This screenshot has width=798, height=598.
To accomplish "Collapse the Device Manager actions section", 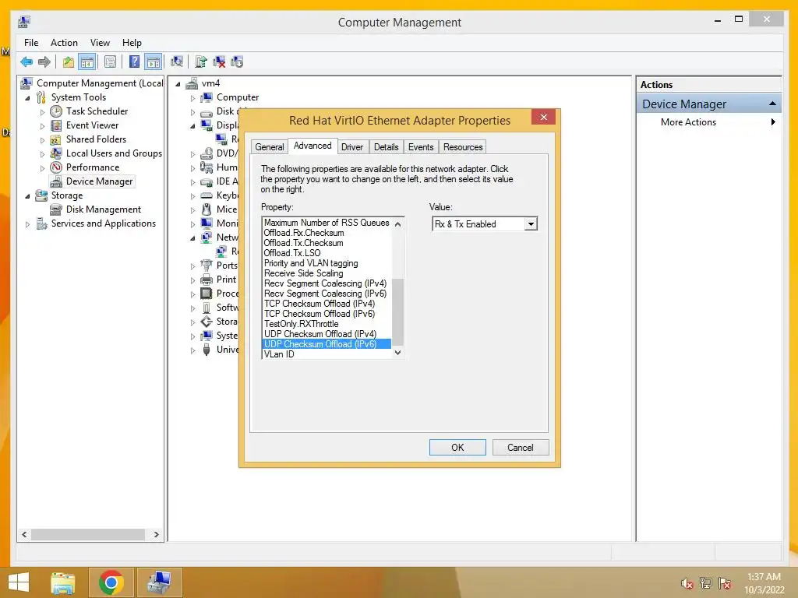I will [x=772, y=104].
